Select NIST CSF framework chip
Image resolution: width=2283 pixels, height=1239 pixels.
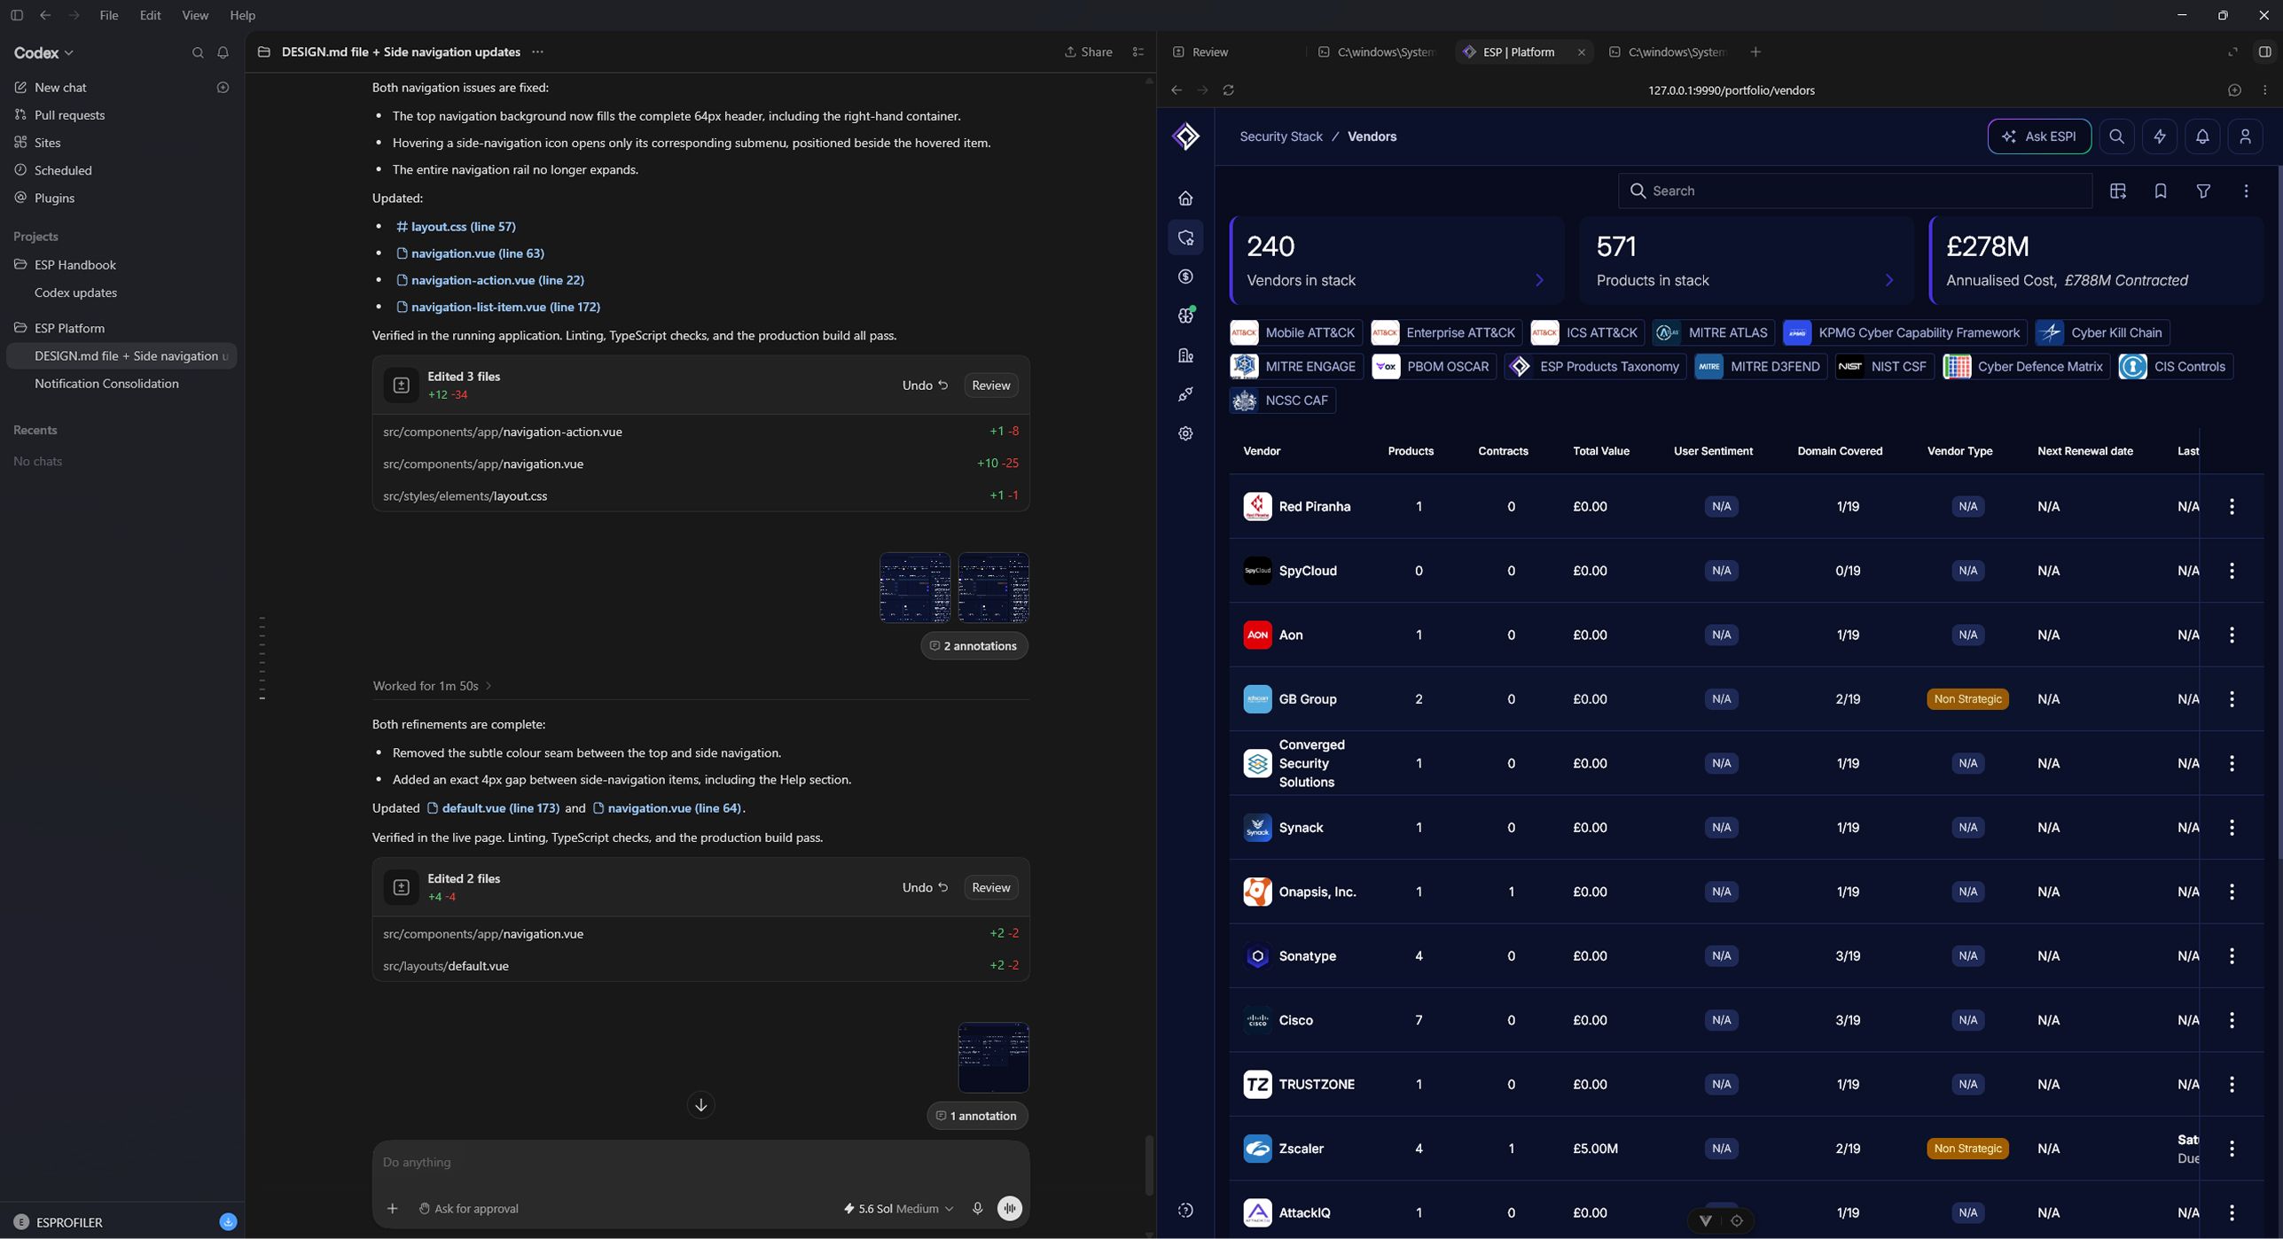point(1884,367)
